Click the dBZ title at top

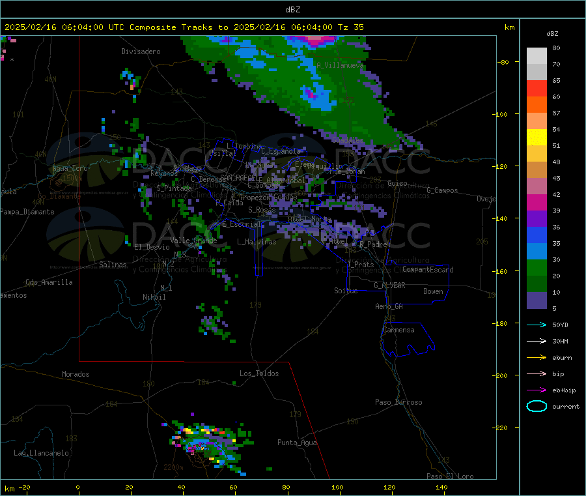(292, 10)
